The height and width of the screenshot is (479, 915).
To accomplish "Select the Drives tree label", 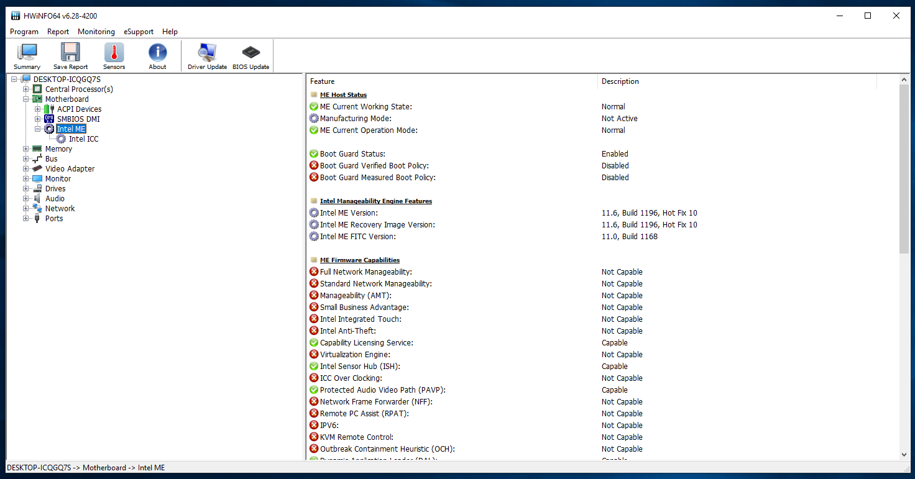I will click(x=55, y=189).
